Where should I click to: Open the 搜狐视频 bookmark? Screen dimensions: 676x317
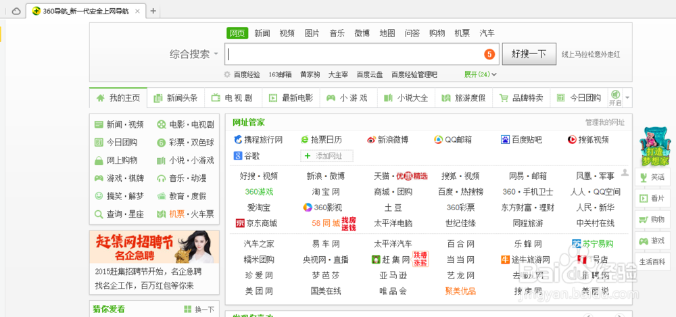pyautogui.click(x=589, y=140)
